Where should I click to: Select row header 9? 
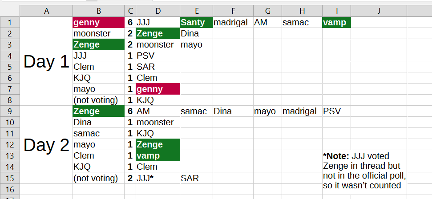(x=10, y=111)
